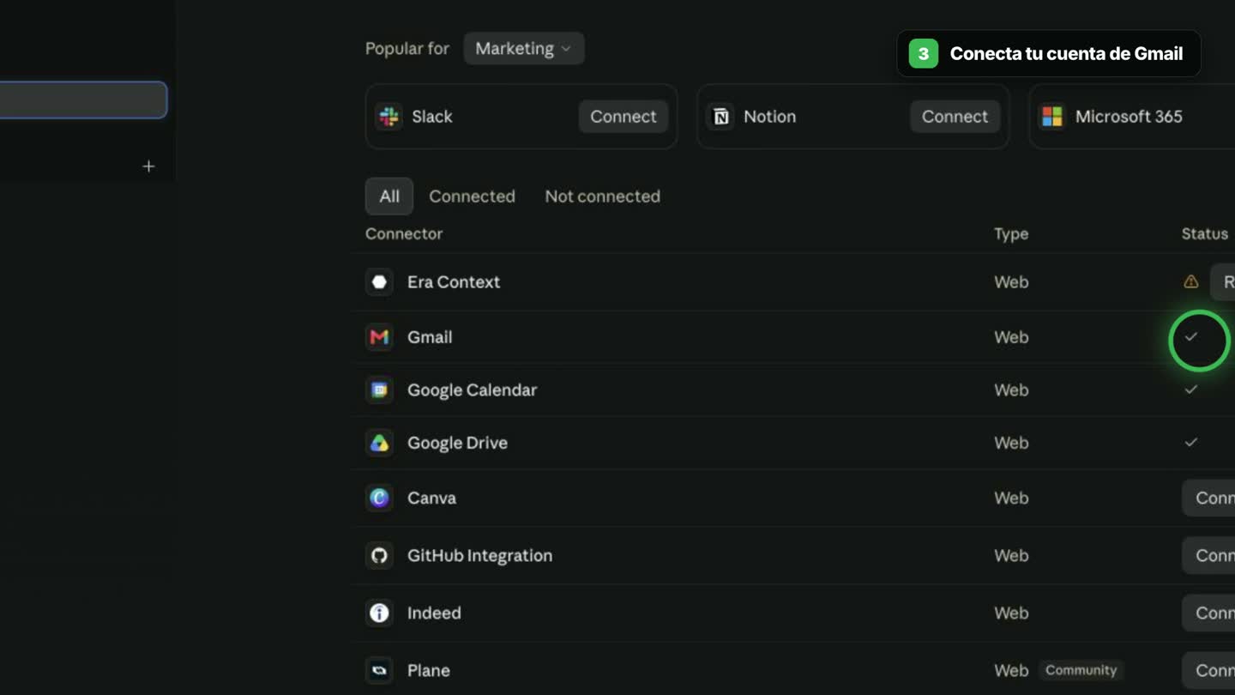Click the Era Context warning triangle icon
1235x695 pixels.
(1190, 281)
